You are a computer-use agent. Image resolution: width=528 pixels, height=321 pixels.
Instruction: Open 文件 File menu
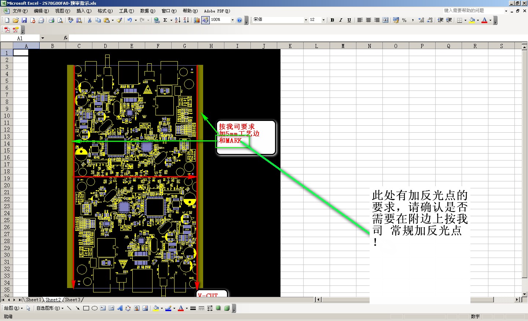20,11
